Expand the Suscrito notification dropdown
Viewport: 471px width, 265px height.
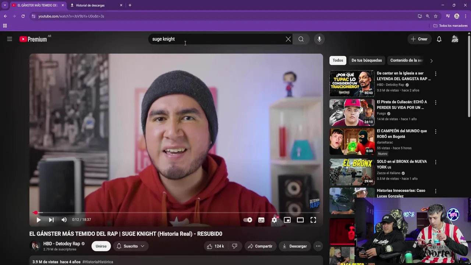tap(131, 246)
